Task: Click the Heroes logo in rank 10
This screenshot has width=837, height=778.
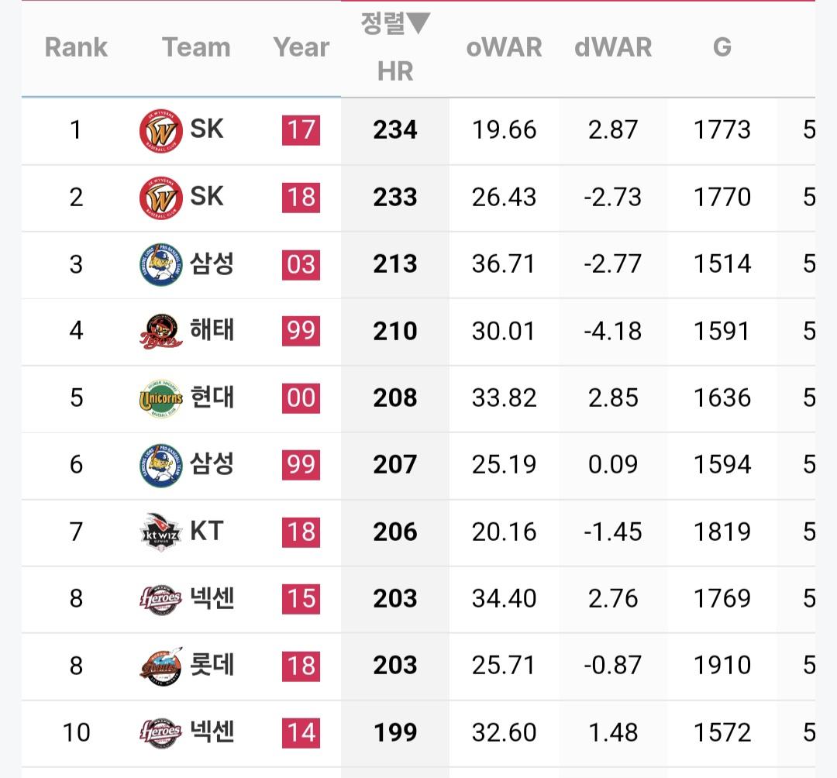Action: click(x=160, y=733)
